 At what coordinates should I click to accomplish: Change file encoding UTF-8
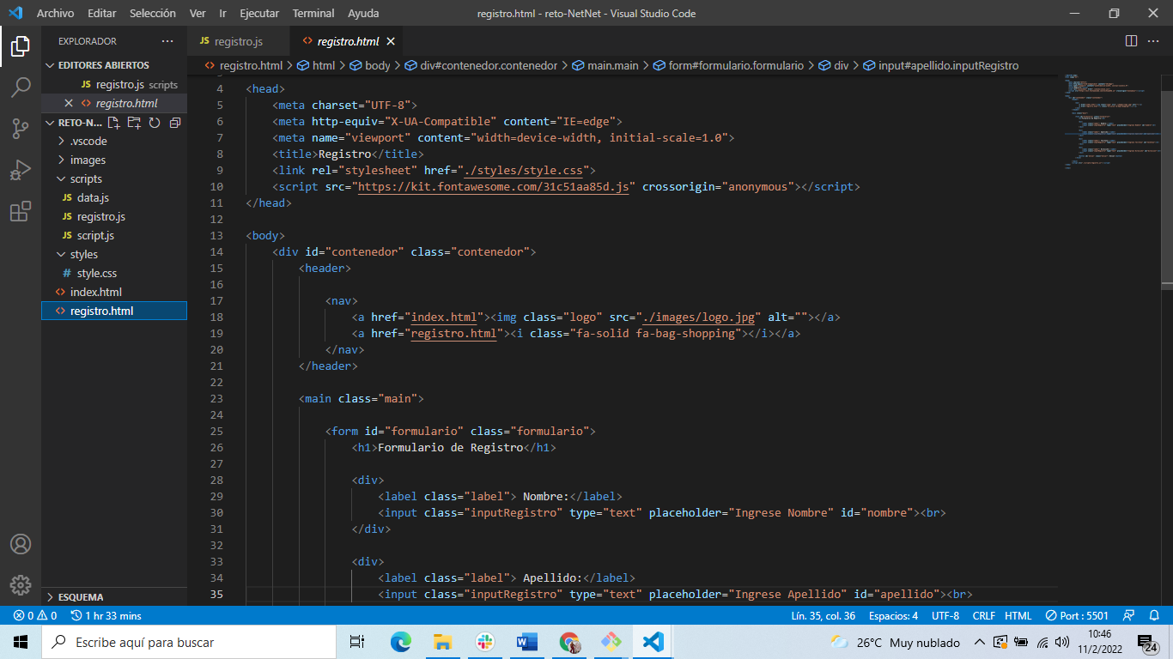[945, 615]
